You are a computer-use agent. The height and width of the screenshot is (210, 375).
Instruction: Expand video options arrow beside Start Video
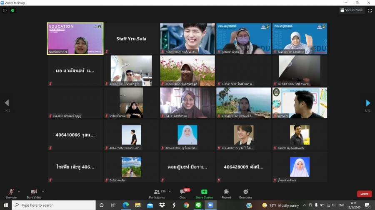43,192
